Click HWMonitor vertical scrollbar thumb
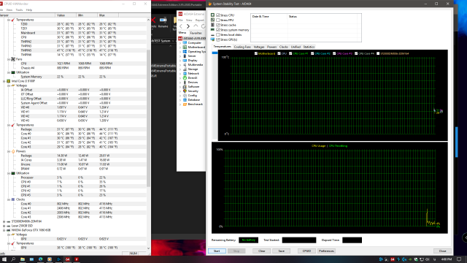The width and height of the screenshot is (467, 263). (149, 118)
